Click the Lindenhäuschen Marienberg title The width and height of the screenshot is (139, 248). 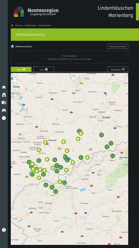115,12
